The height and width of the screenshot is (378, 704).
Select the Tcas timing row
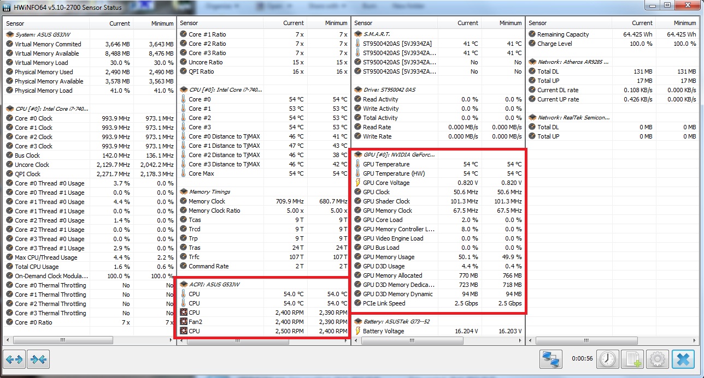pyautogui.click(x=263, y=220)
